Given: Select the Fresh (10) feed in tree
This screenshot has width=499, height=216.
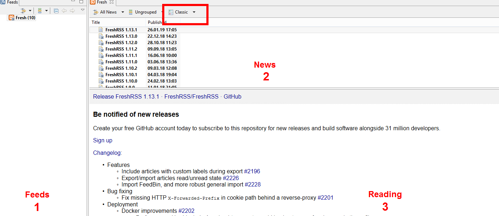Looking at the screenshot, I should [22, 18].
